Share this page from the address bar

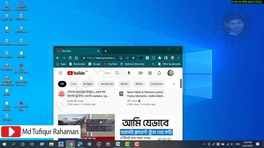[x=127, y=58]
